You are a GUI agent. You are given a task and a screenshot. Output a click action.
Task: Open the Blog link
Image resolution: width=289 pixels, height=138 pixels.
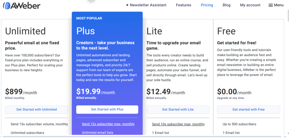click(227, 5)
